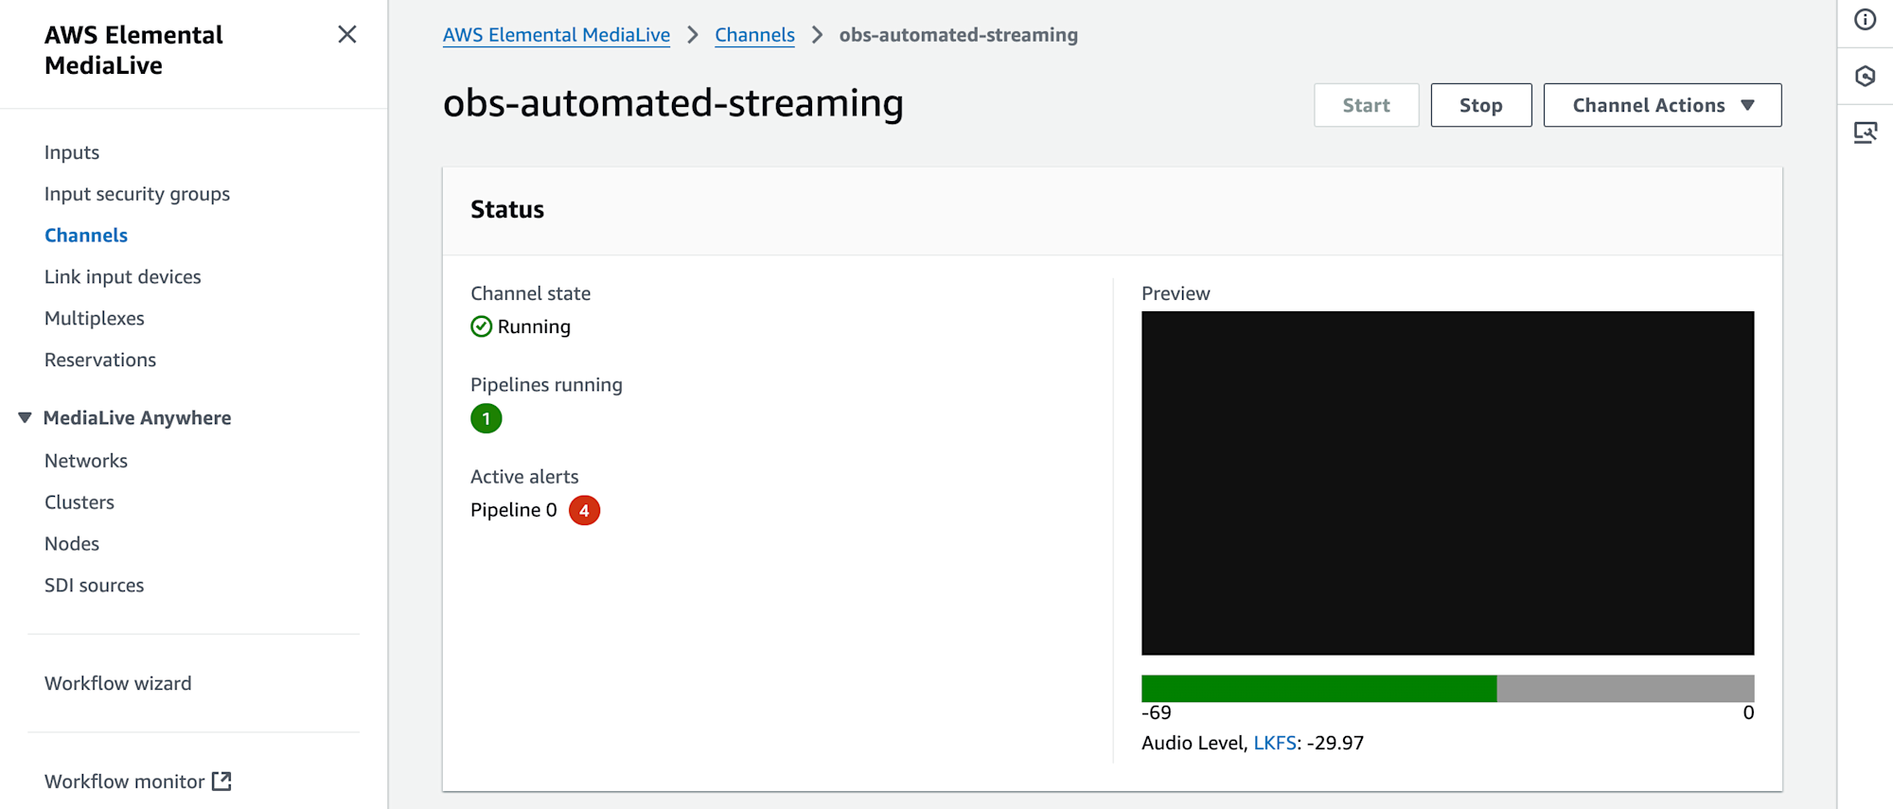Image resolution: width=1893 pixels, height=809 pixels.
Task: Click the monitor icon in right rail
Action: click(x=1865, y=132)
